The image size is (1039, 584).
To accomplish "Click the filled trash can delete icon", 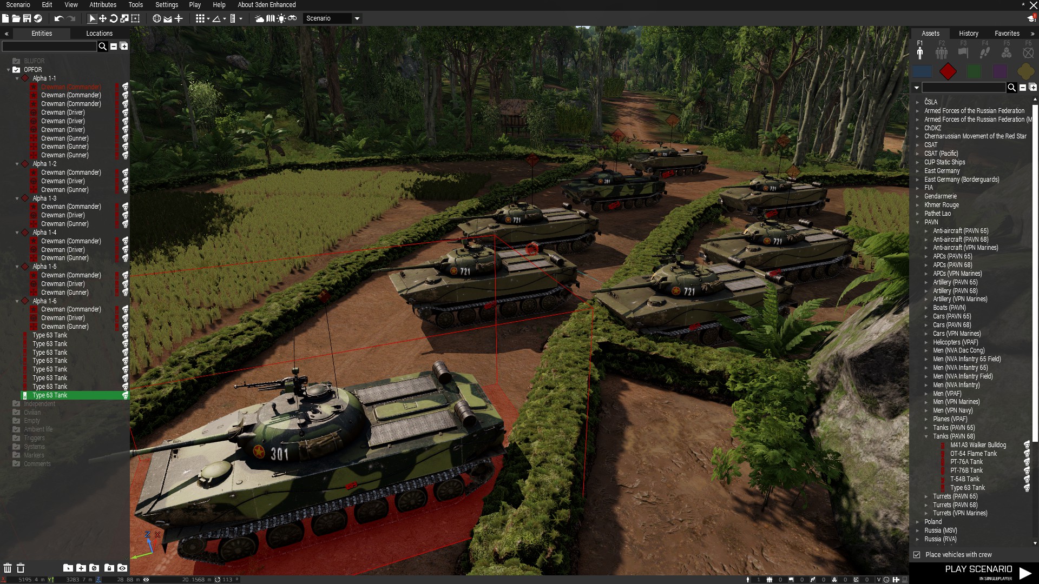I will point(8,568).
